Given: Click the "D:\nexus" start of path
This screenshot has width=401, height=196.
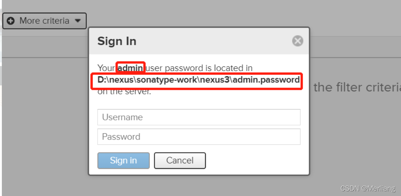Looking at the screenshot, I should point(112,80).
